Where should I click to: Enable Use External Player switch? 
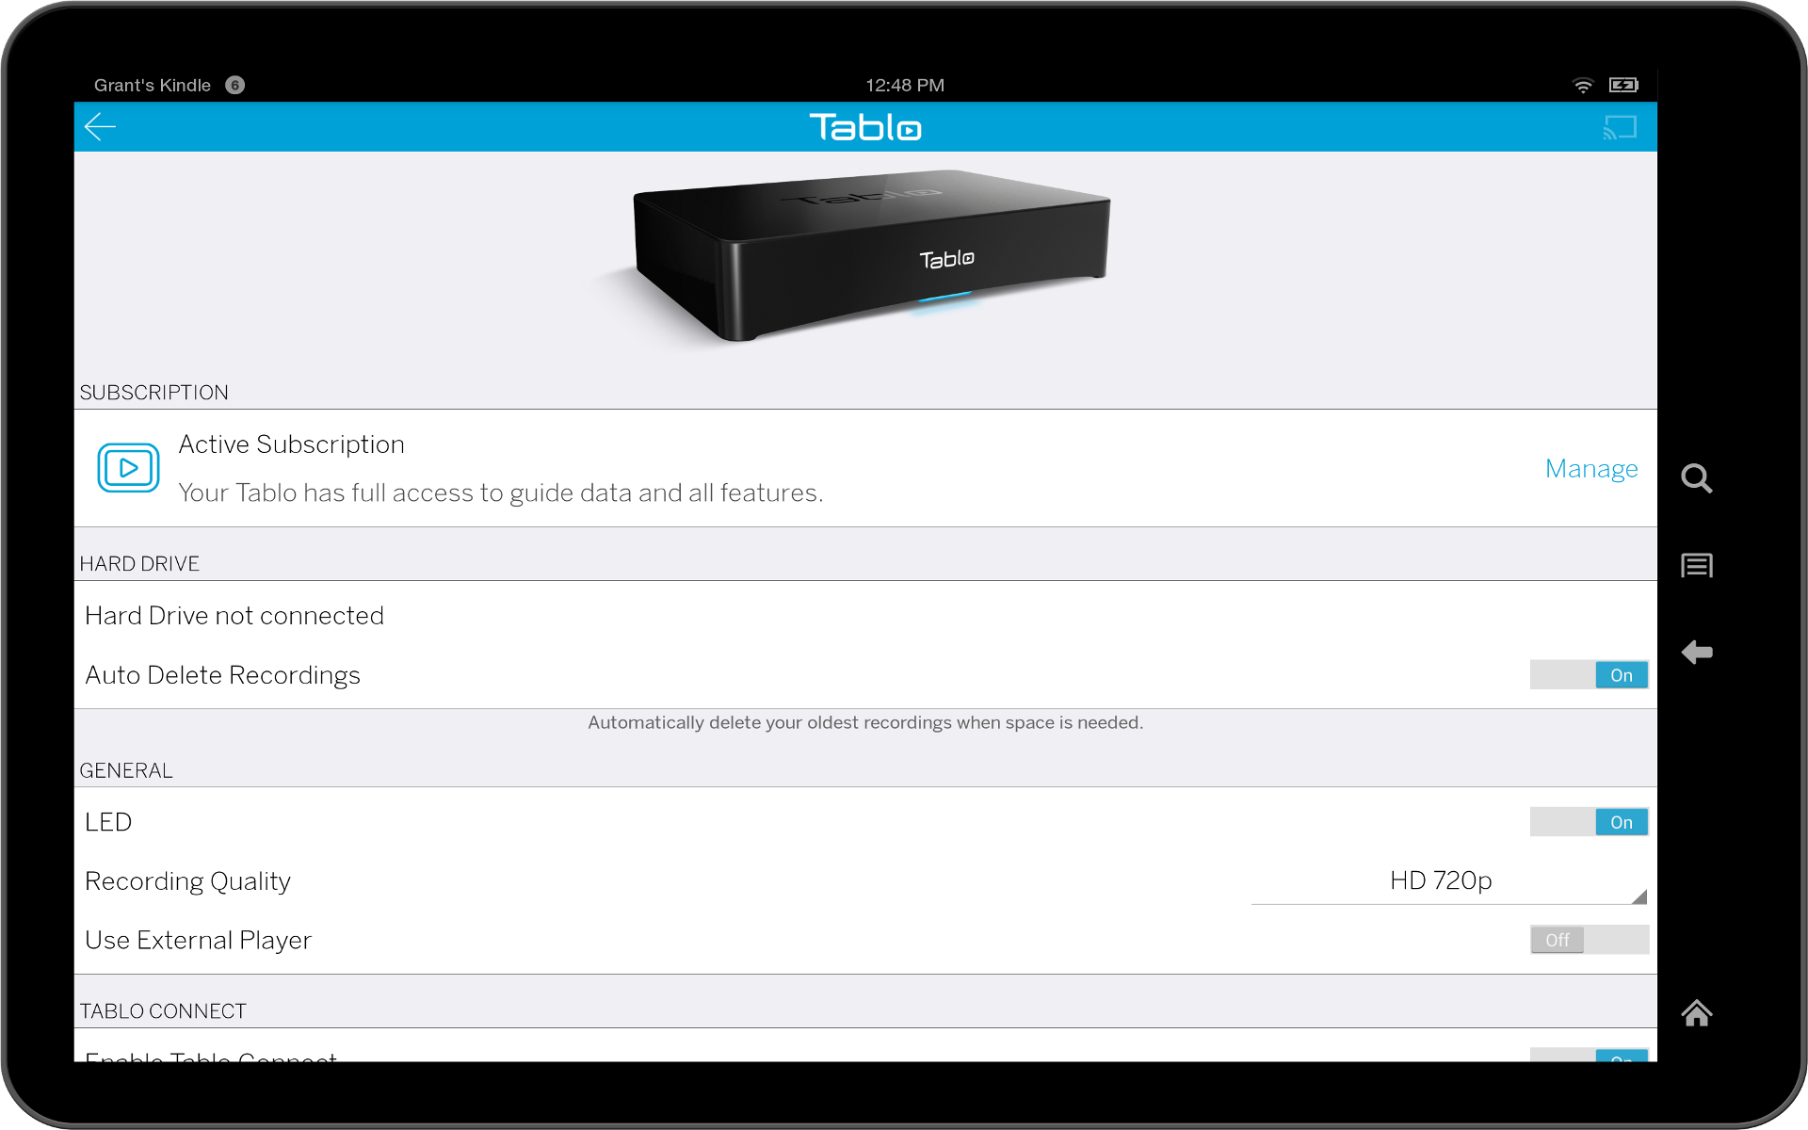point(1589,940)
